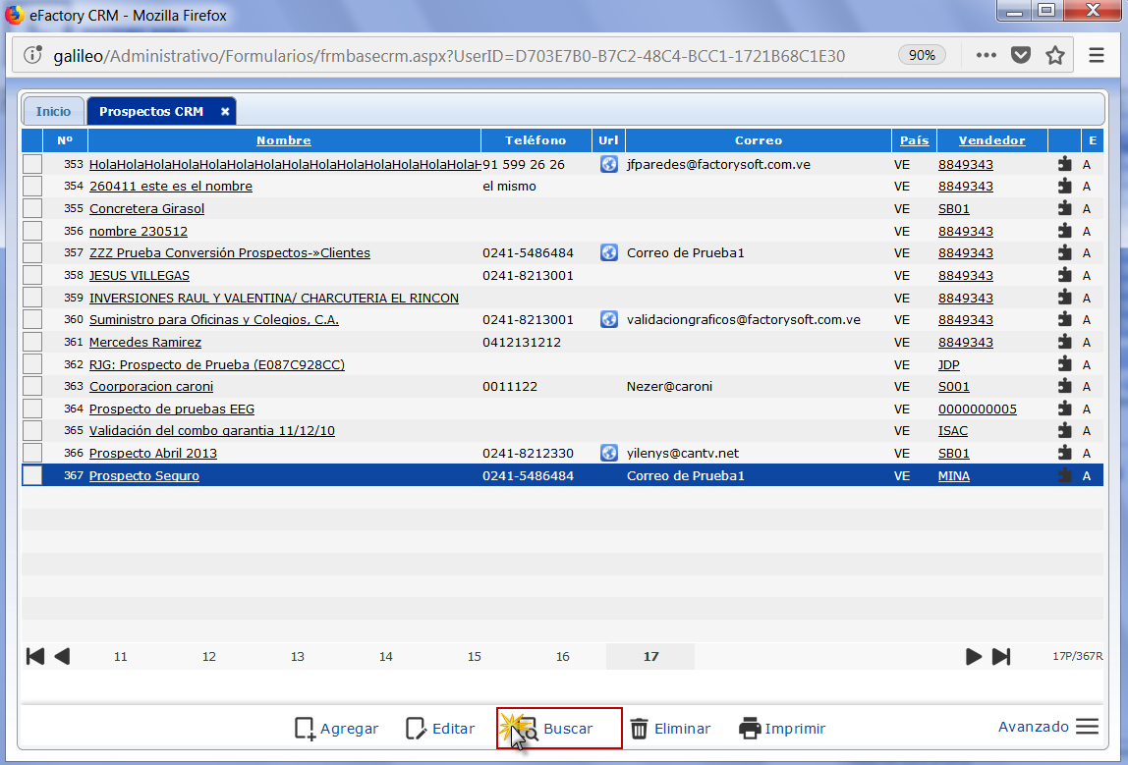Click phone 0412131212 cell

(x=522, y=342)
